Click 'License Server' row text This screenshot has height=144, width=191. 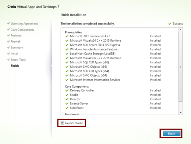[x=79, y=103]
